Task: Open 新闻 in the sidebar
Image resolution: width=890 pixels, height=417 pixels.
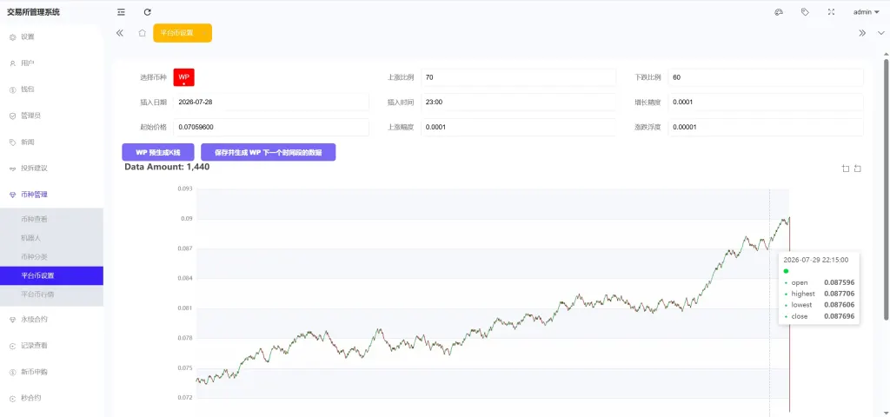Action: pos(51,142)
